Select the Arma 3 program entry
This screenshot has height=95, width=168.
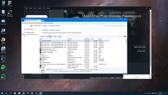pyautogui.click(x=74, y=68)
